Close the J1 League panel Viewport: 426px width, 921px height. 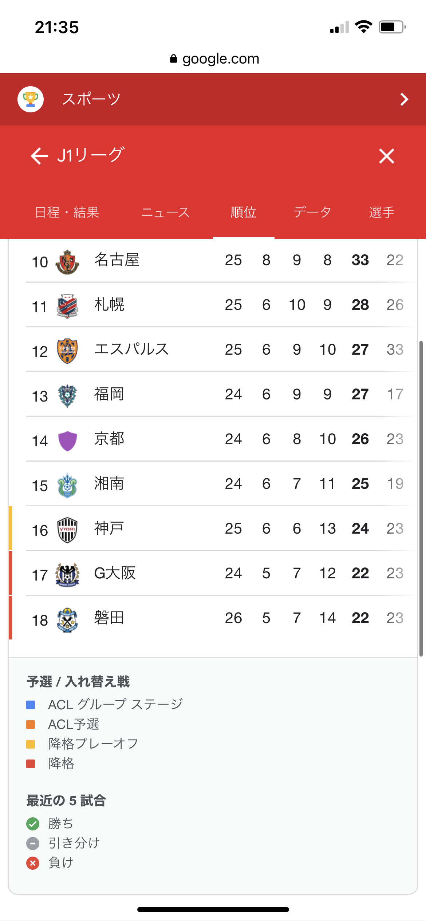pos(386,156)
